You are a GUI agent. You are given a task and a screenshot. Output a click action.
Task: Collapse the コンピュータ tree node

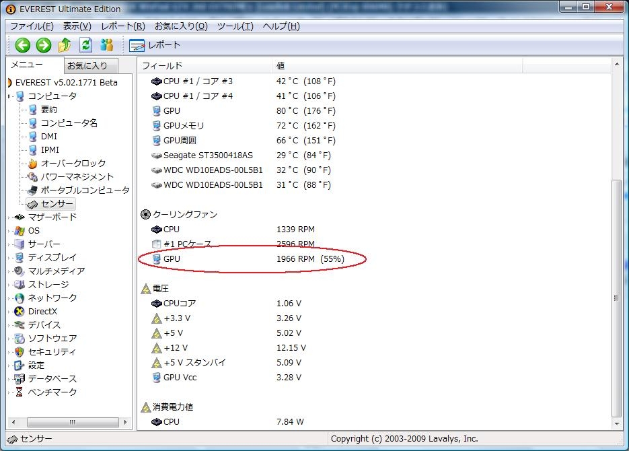(x=9, y=96)
